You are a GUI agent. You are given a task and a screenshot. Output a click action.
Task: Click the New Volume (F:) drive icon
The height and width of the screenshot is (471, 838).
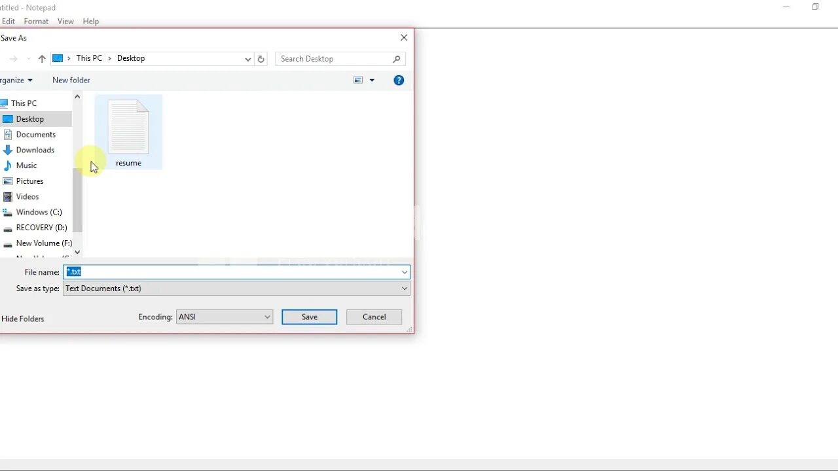(x=8, y=244)
